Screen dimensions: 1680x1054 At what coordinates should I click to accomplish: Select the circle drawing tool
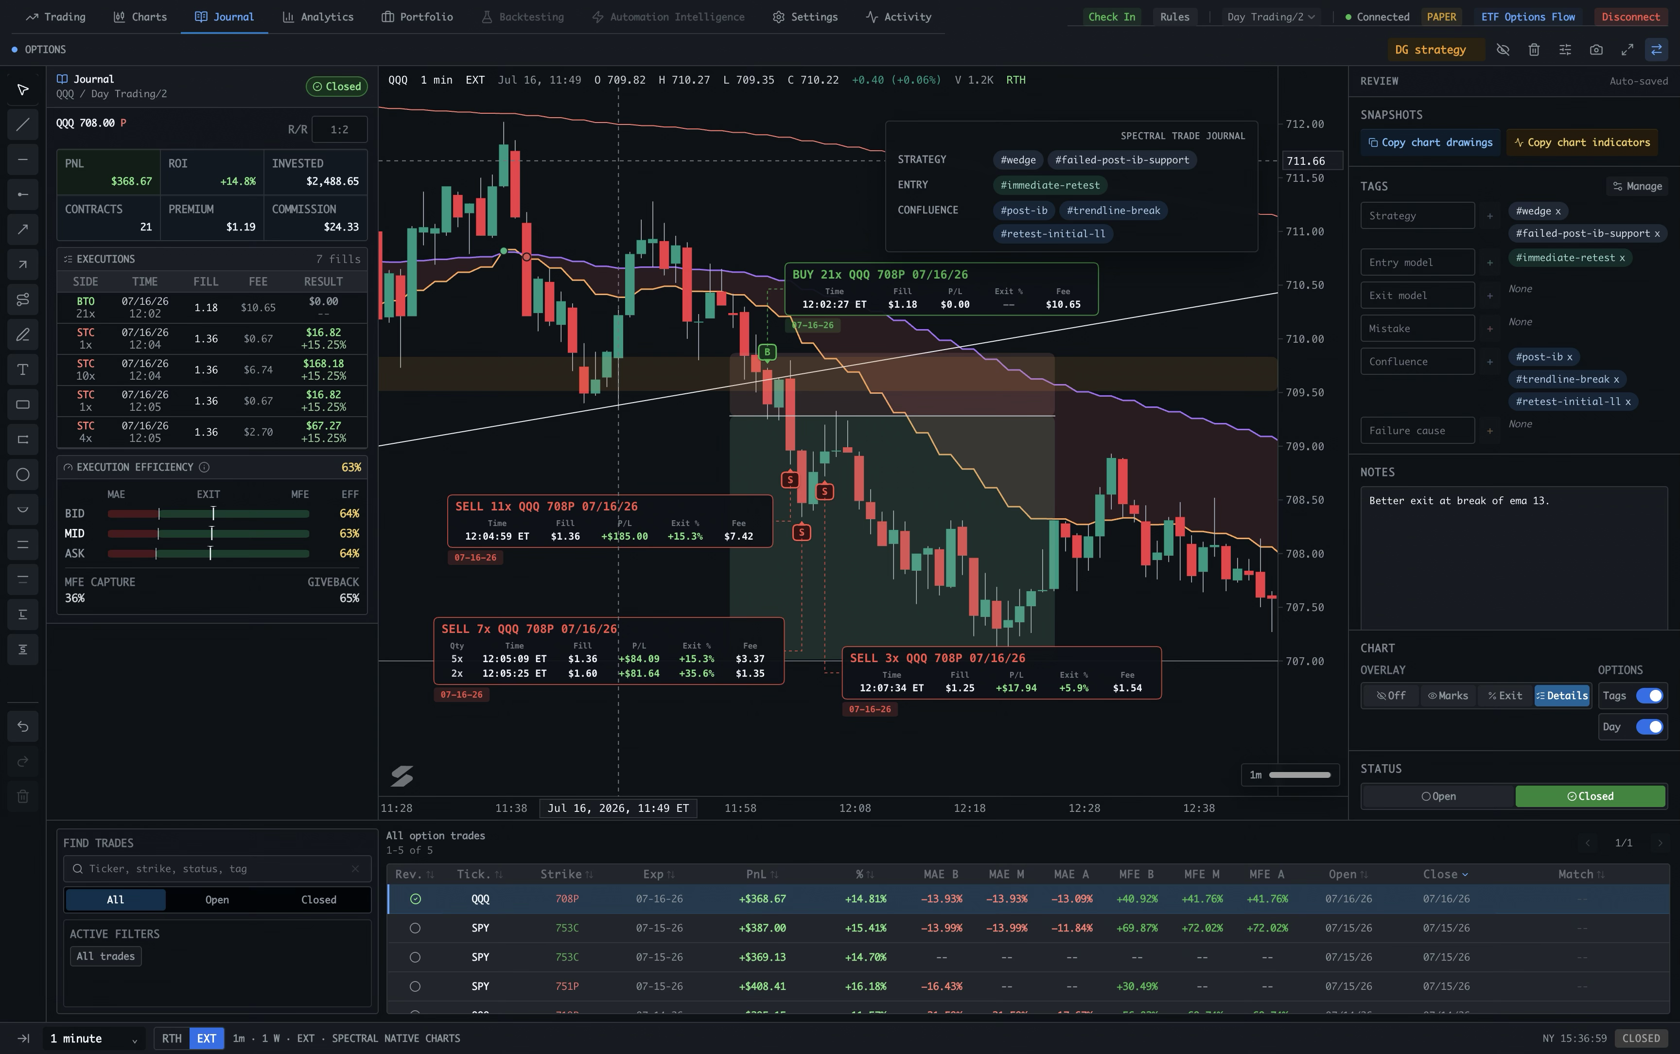(22, 474)
